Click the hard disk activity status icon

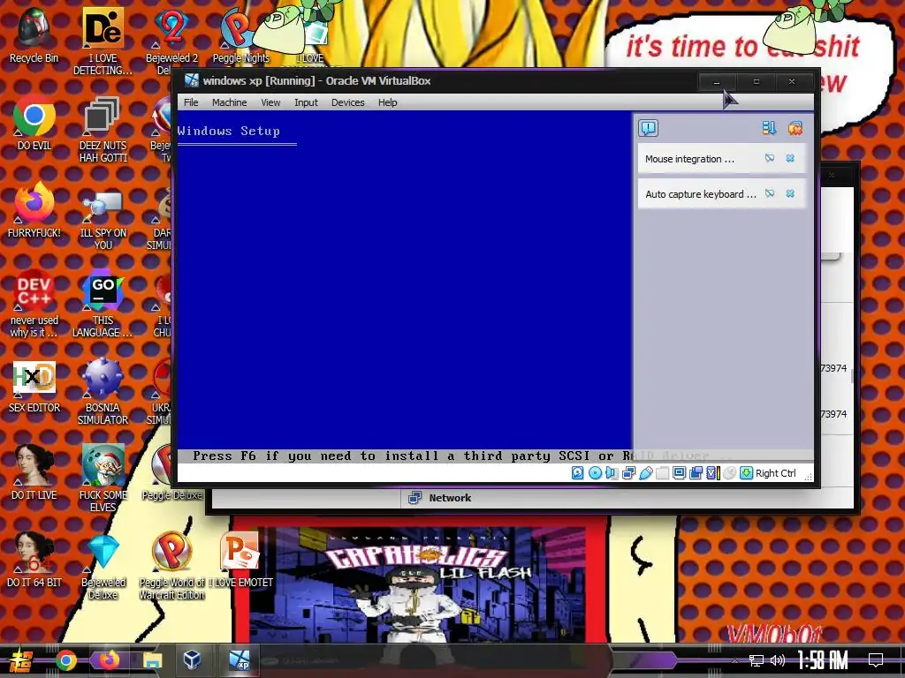[x=577, y=473]
